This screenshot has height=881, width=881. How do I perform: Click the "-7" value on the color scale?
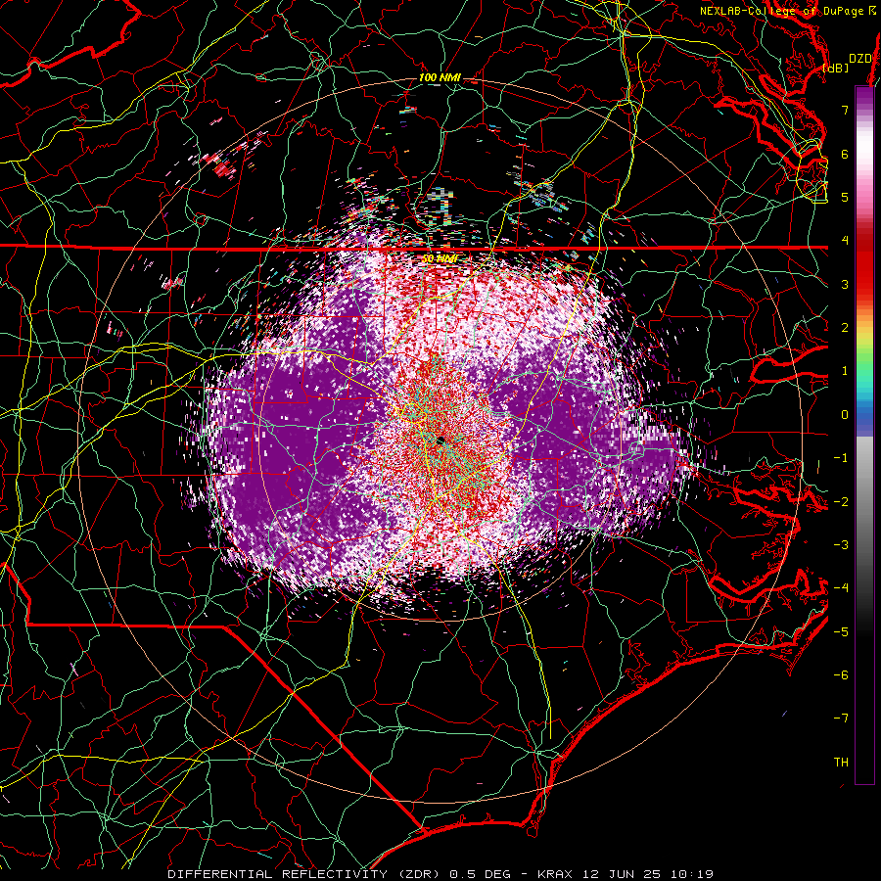click(x=841, y=719)
